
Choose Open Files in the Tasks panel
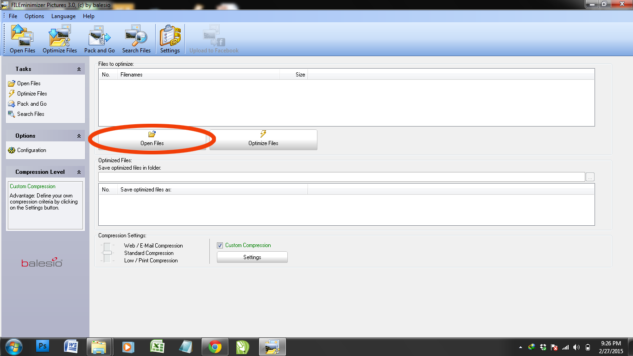25,83
